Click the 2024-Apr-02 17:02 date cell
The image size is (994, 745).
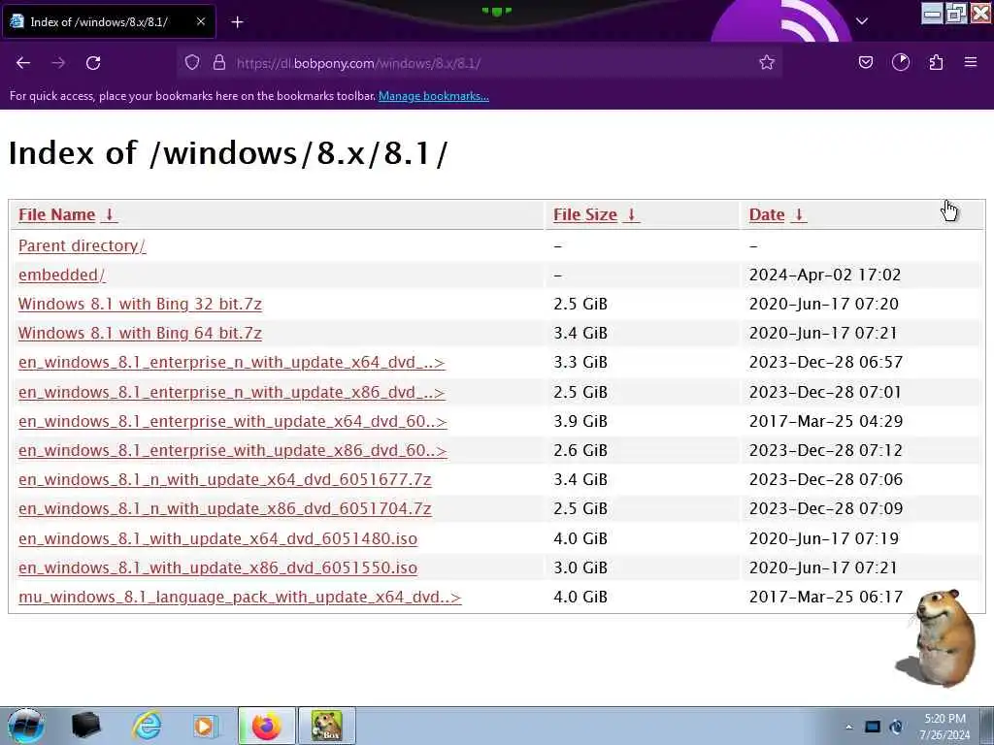tap(825, 275)
